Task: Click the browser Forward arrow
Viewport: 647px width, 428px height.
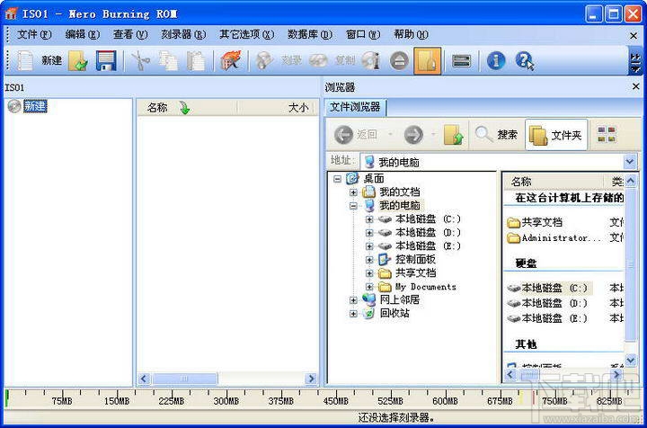Action: (413, 135)
